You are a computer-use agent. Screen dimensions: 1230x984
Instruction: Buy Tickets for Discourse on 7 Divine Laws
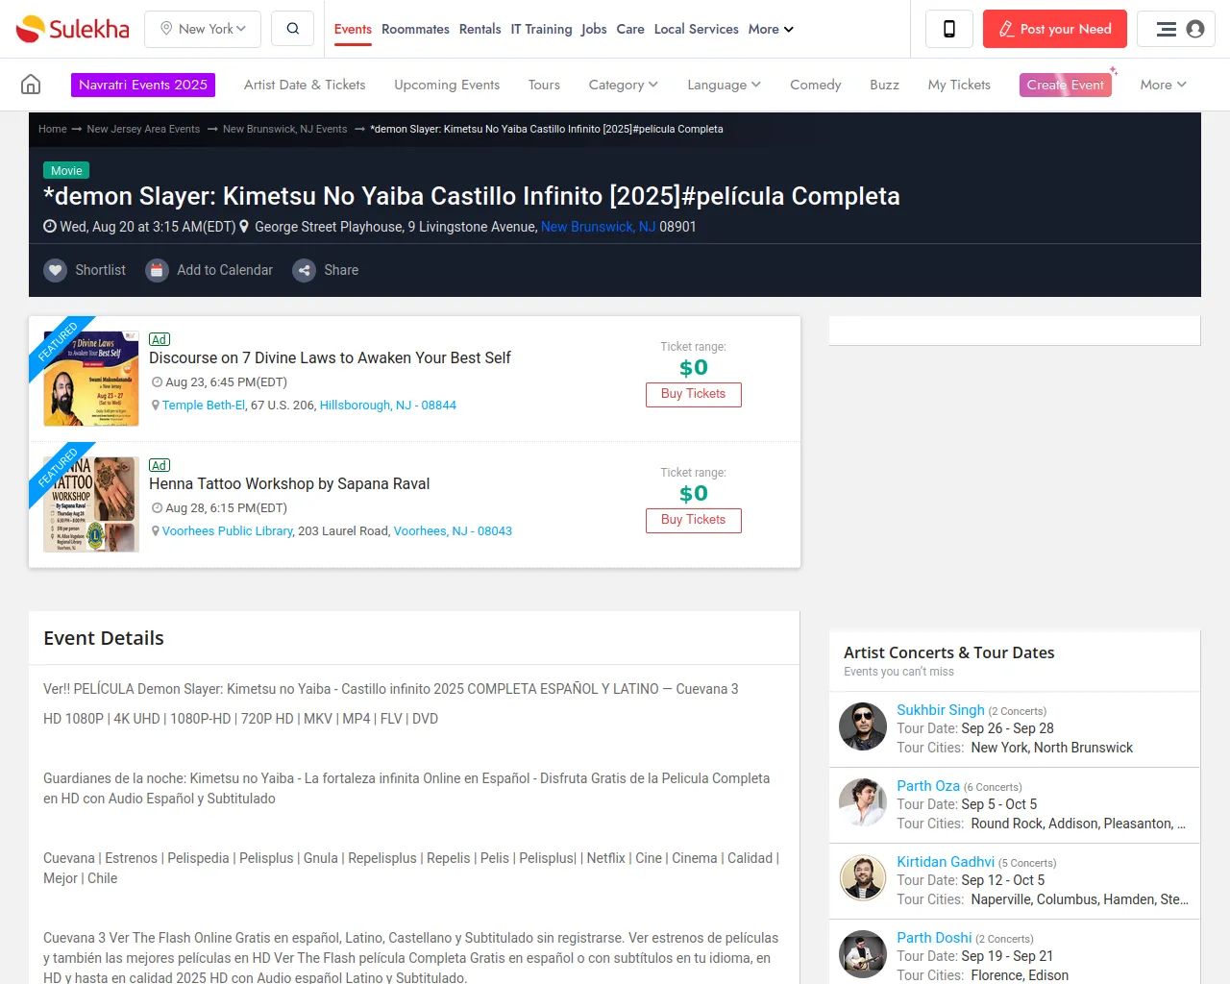click(x=694, y=394)
